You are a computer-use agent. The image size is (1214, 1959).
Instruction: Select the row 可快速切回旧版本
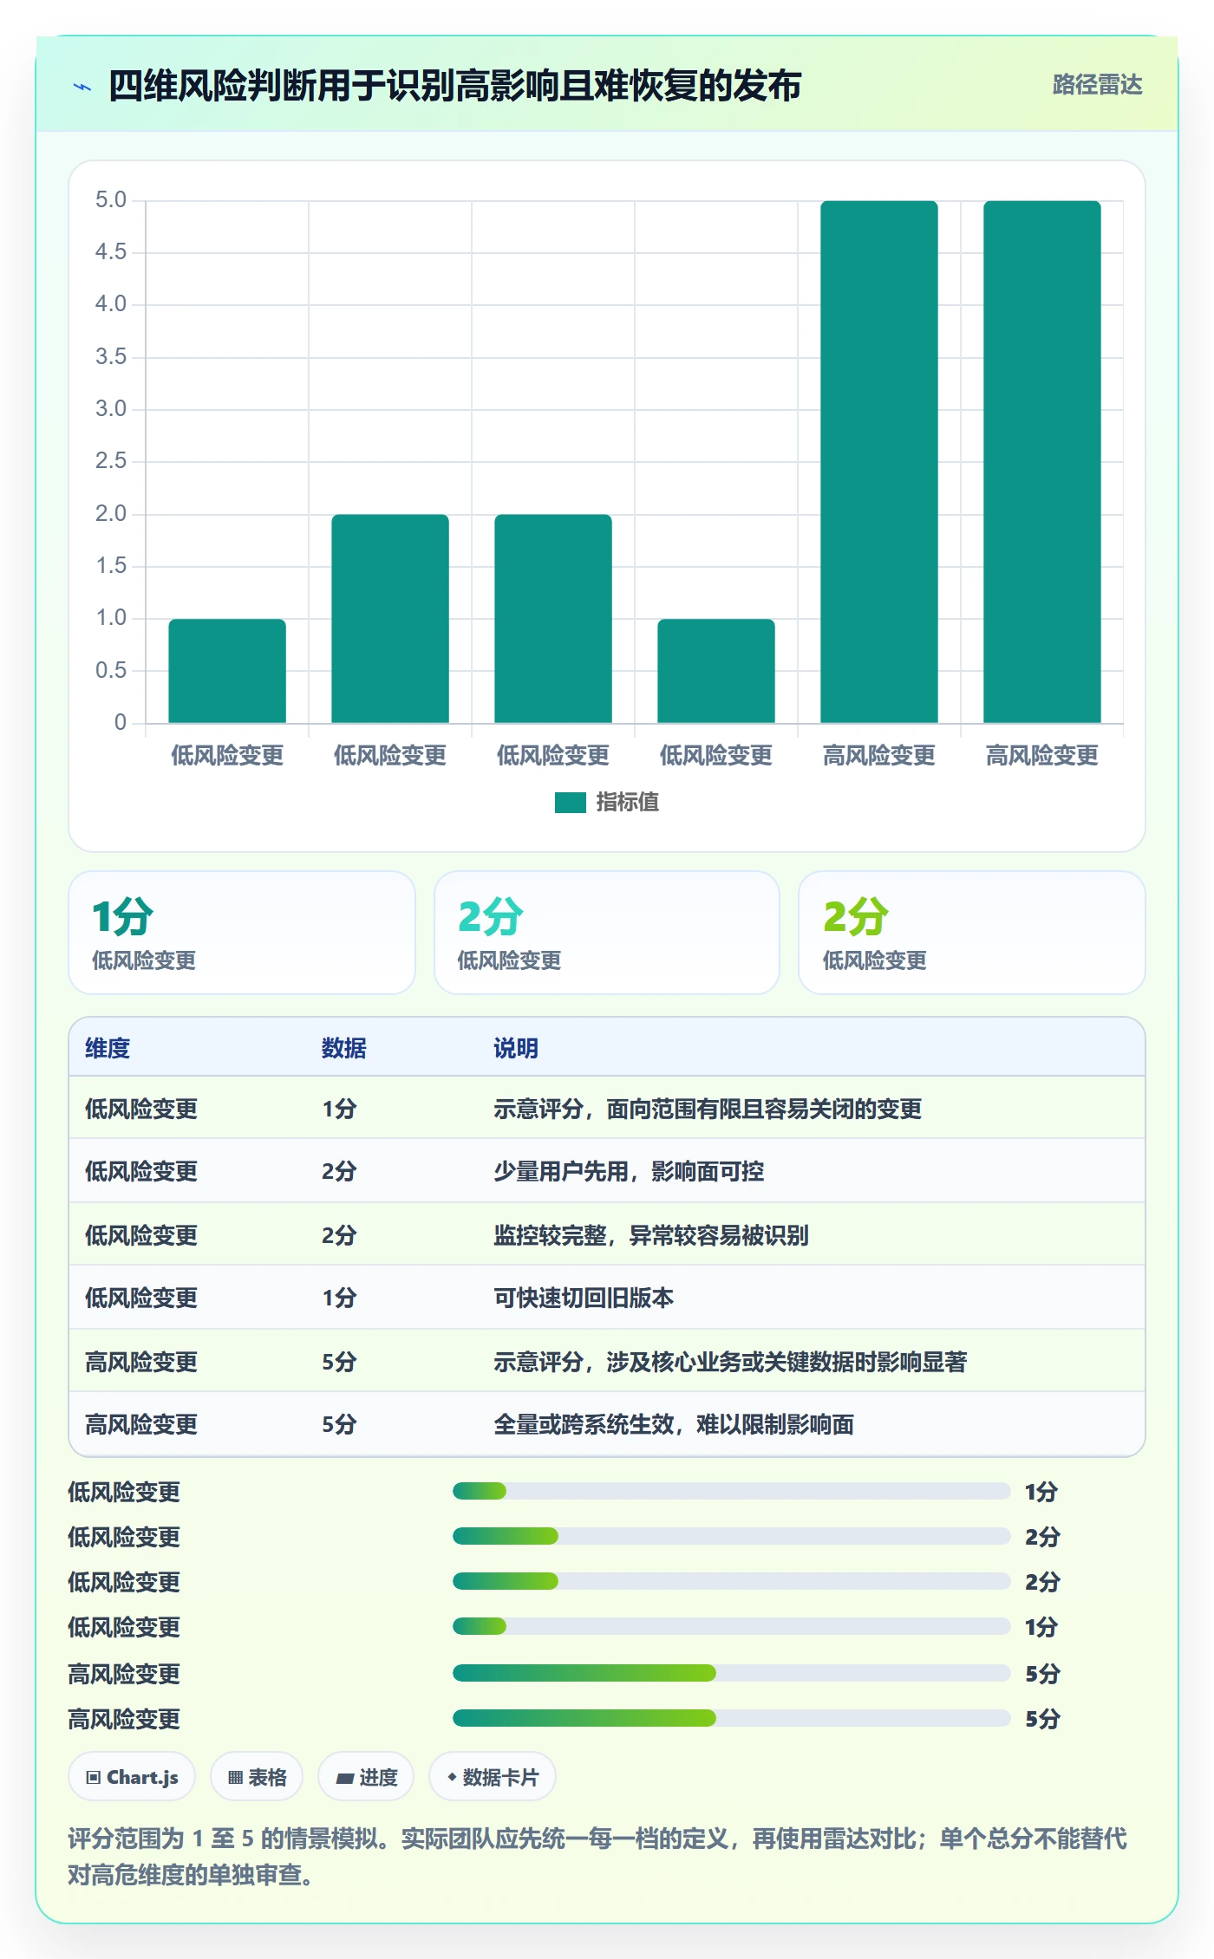pos(607,1298)
